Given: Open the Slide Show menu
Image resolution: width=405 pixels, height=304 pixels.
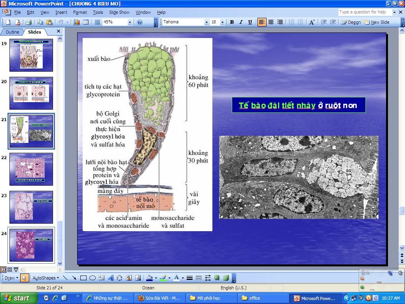Looking at the screenshot, I should 119,12.
